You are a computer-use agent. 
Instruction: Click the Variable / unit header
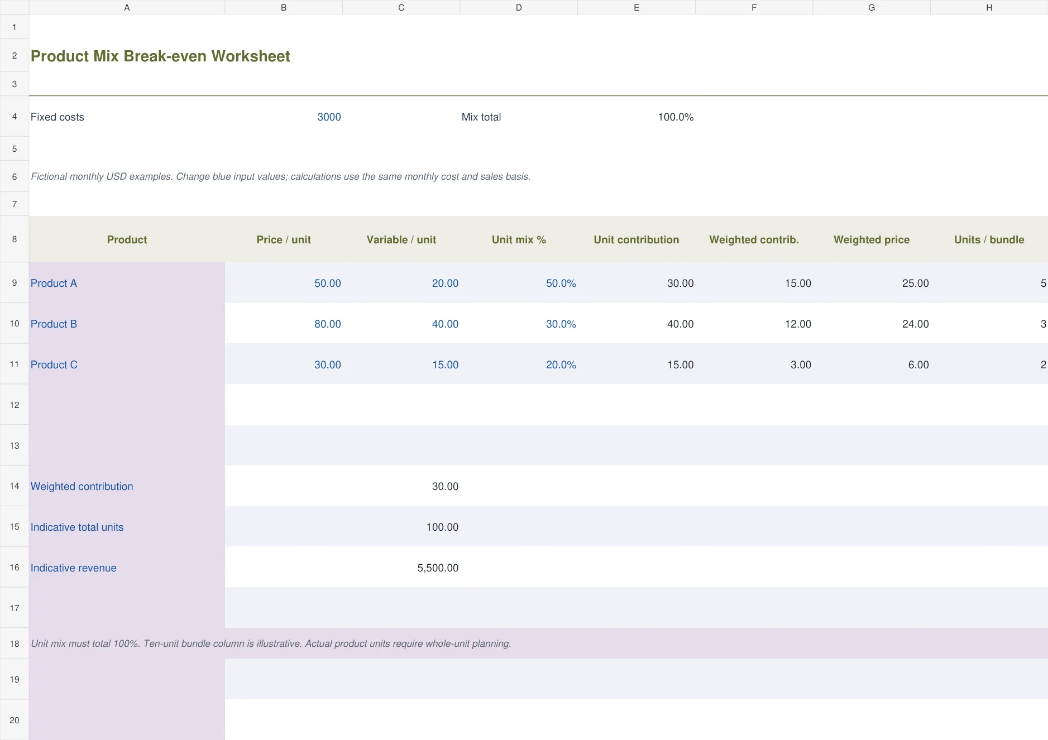(x=401, y=239)
